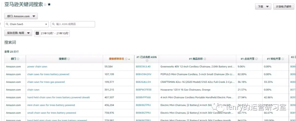Screen dimensions: 296x121
Task: Click the info icon in 搜索频率排名 header
Action: (x=126, y=59)
